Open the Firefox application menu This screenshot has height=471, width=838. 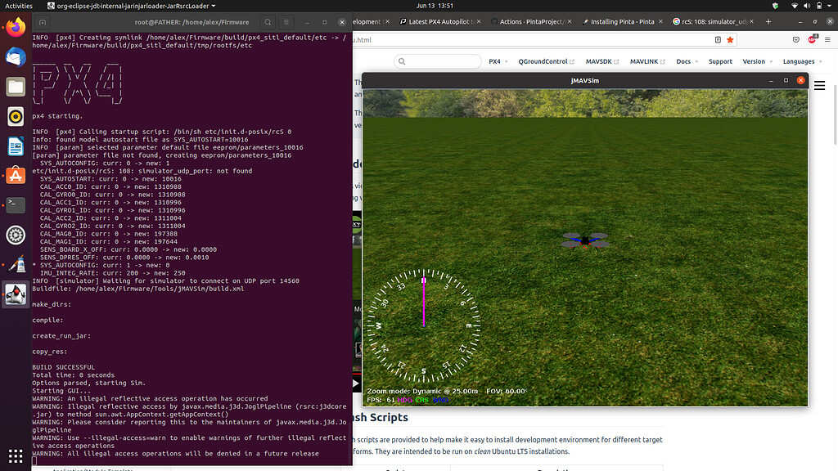827,38
